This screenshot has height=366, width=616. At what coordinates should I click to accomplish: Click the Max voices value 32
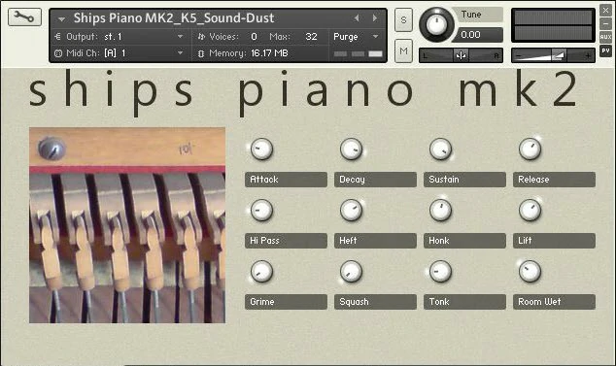tap(311, 37)
